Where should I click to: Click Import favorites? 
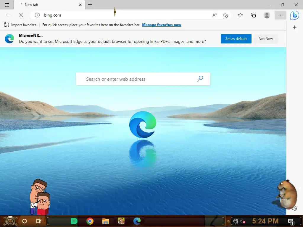pyautogui.click(x=20, y=25)
